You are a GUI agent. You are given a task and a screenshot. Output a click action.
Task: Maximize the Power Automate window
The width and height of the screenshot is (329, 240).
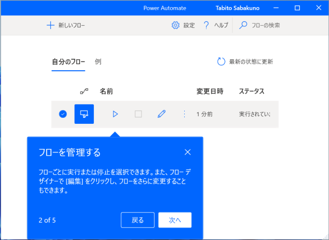coord(297,8)
